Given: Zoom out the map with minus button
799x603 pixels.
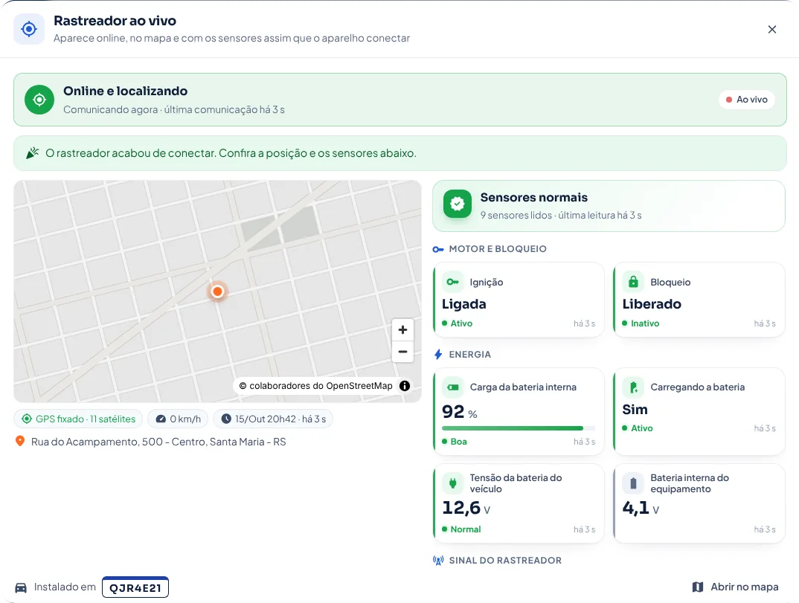Looking at the screenshot, I should pyautogui.click(x=402, y=352).
